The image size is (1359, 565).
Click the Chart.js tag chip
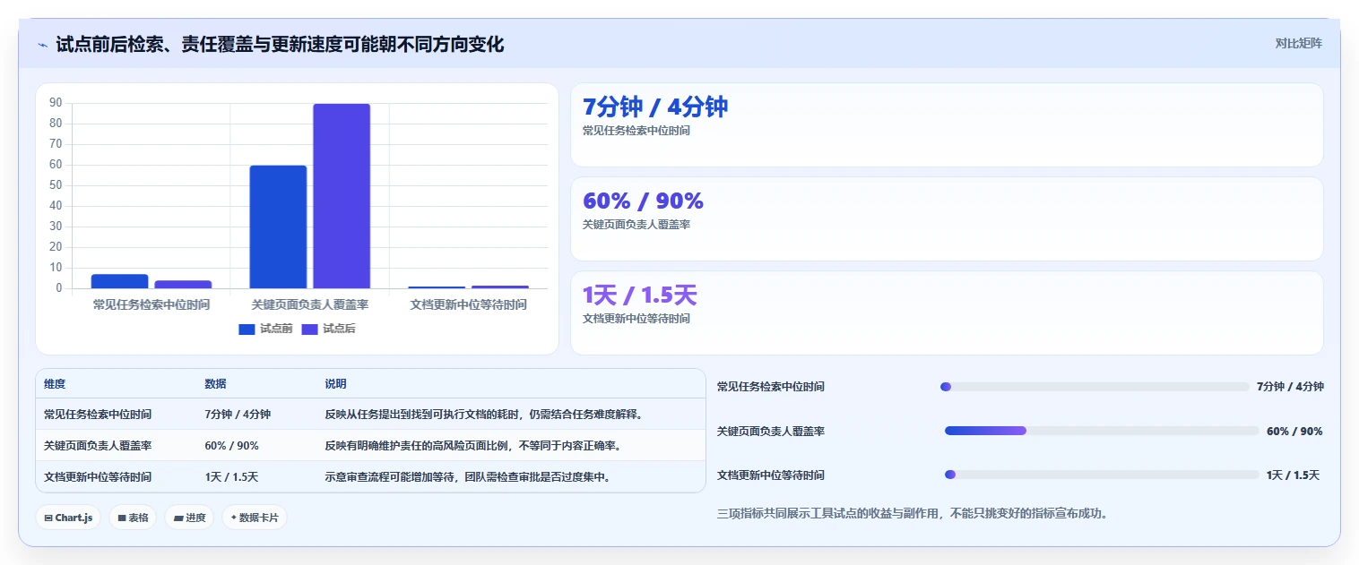68,518
